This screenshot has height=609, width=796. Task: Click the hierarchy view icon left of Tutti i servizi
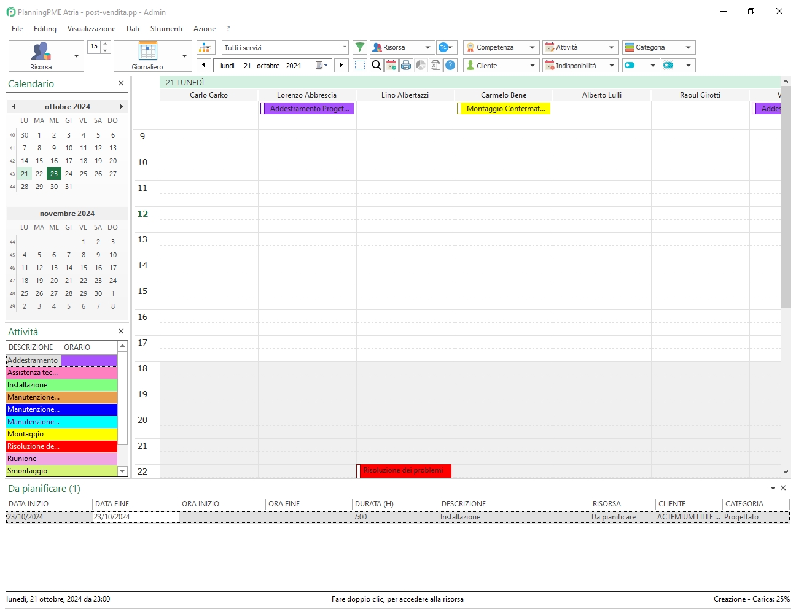point(205,47)
